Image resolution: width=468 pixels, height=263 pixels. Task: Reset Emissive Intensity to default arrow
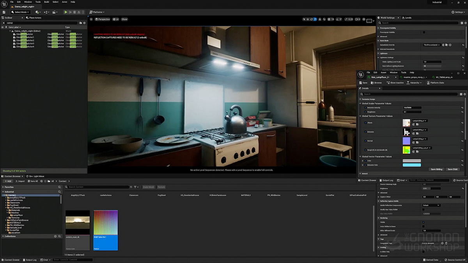click(x=462, y=108)
